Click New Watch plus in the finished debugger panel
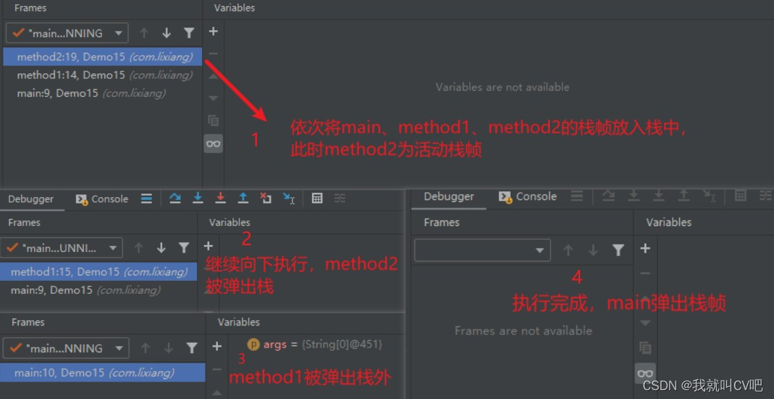The height and width of the screenshot is (399, 774). point(645,249)
